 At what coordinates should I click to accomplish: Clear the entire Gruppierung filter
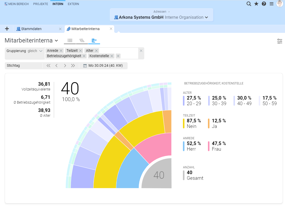(x=141, y=51)
